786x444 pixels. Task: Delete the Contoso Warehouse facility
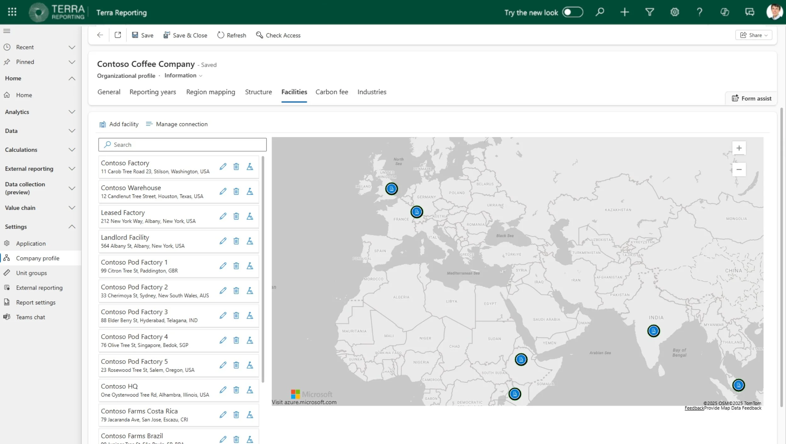[x=236, y=191]
